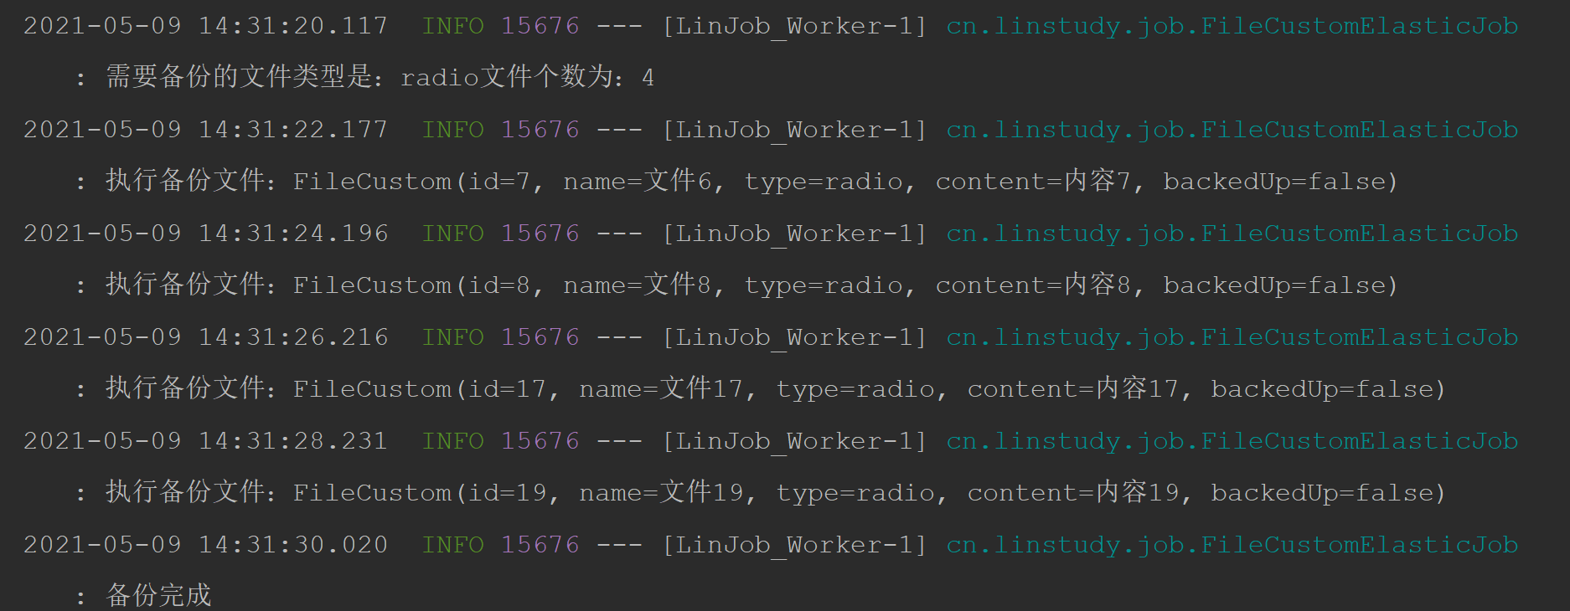
Task: Open FileCustomElasticJob class link on the 14:31:26.216 line
Action: click(x=1232, y=338)
